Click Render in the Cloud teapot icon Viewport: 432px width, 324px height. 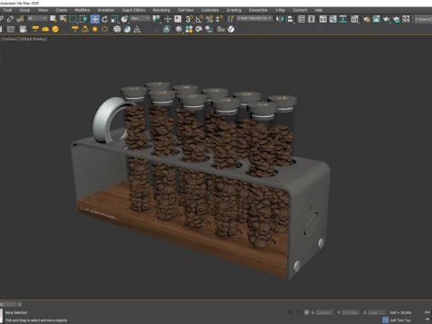396,19
